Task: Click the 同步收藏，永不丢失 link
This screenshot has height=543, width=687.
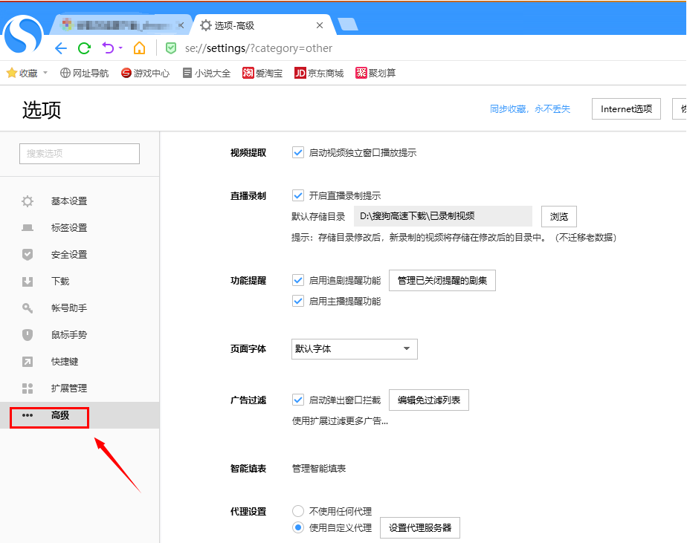Action: (529, 109)
